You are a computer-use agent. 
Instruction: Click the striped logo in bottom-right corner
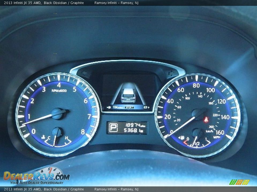tap(239, 182)
